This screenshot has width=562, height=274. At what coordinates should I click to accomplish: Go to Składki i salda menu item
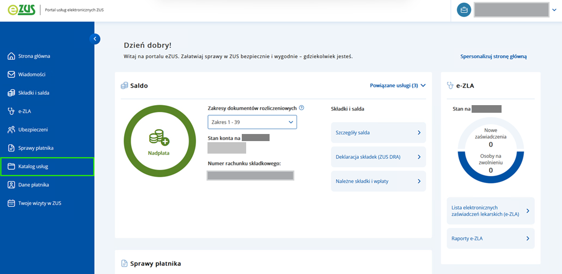34,93
